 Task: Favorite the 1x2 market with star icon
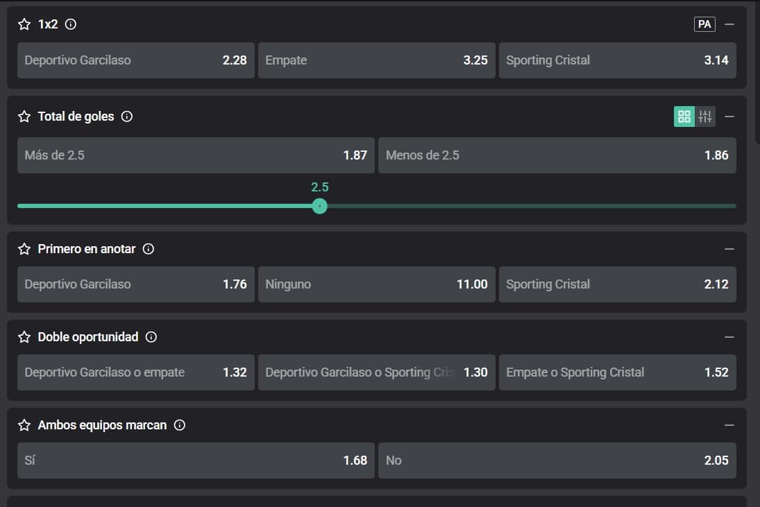point(24,24)
